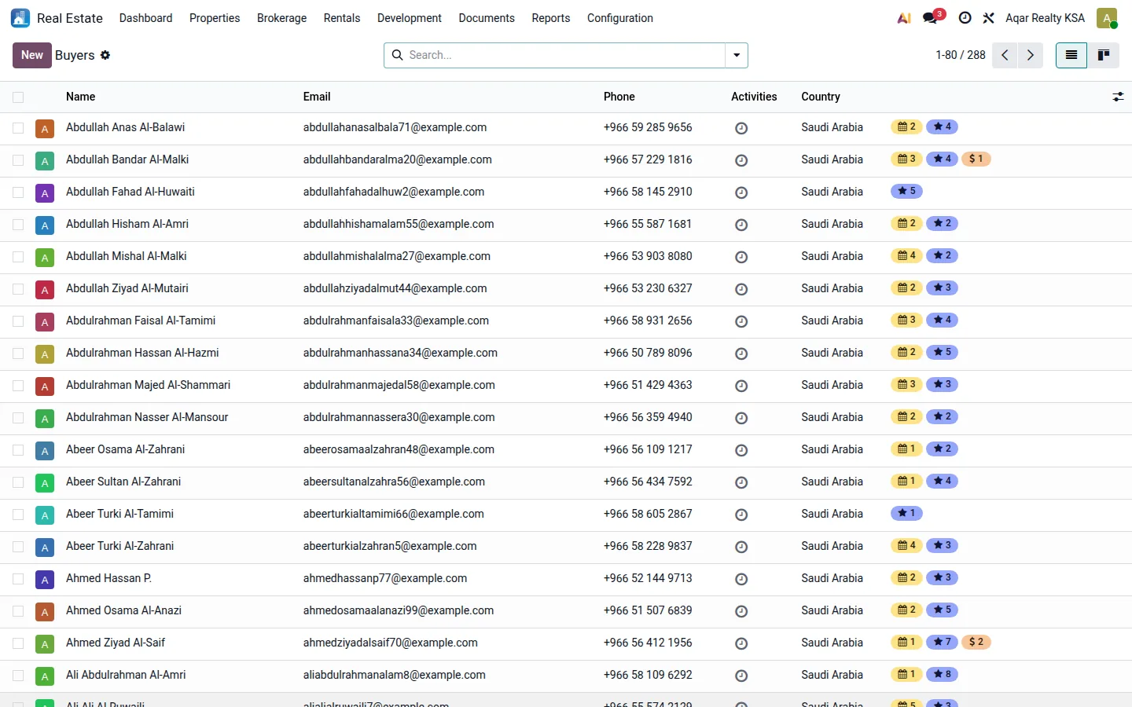The image size is (1132, 707).
Task: Open the Aqar Realty KSA company switcher
Action: (1045, 18)
